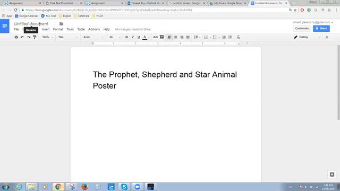The width and height of the screenshot is (340, 191).
Task: Click the Comments button
Action: pos(302,28)
